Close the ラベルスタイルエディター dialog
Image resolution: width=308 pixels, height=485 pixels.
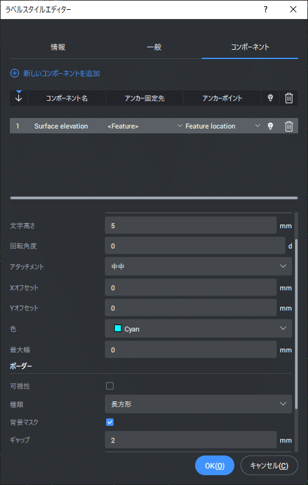click(293, 10)
